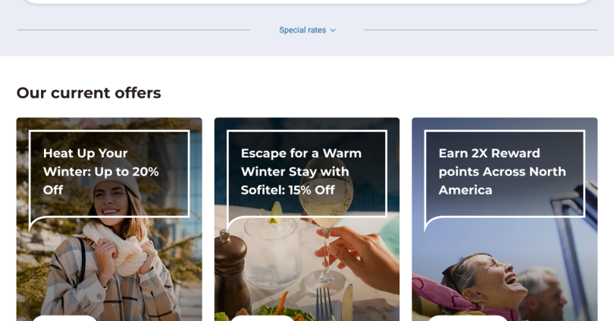Select the Our current offers heading
This screenshot has width=614, height=321.
tap(89, 93)
